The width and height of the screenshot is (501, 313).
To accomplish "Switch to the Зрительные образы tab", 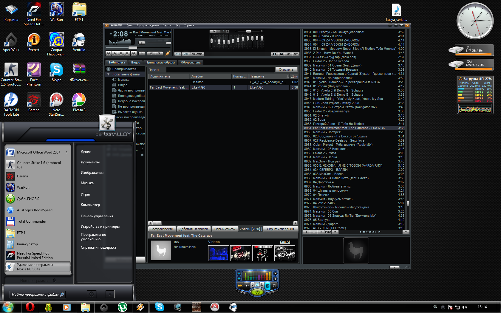I will [x=160, y=62].
